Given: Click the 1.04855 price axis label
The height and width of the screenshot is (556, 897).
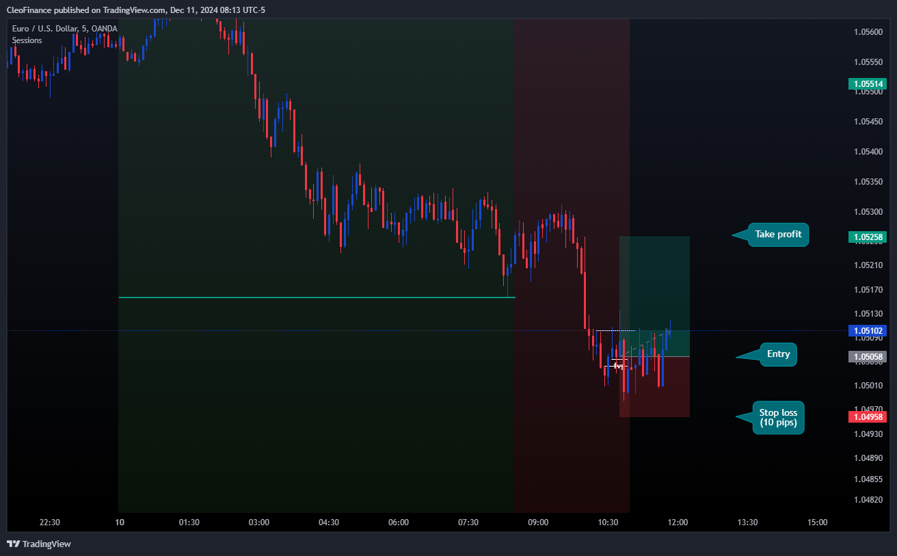Looking at the screenshot, I should [x=868, y=479].
